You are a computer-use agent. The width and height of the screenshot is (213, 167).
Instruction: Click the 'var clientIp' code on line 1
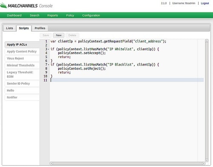click(62, 41)
